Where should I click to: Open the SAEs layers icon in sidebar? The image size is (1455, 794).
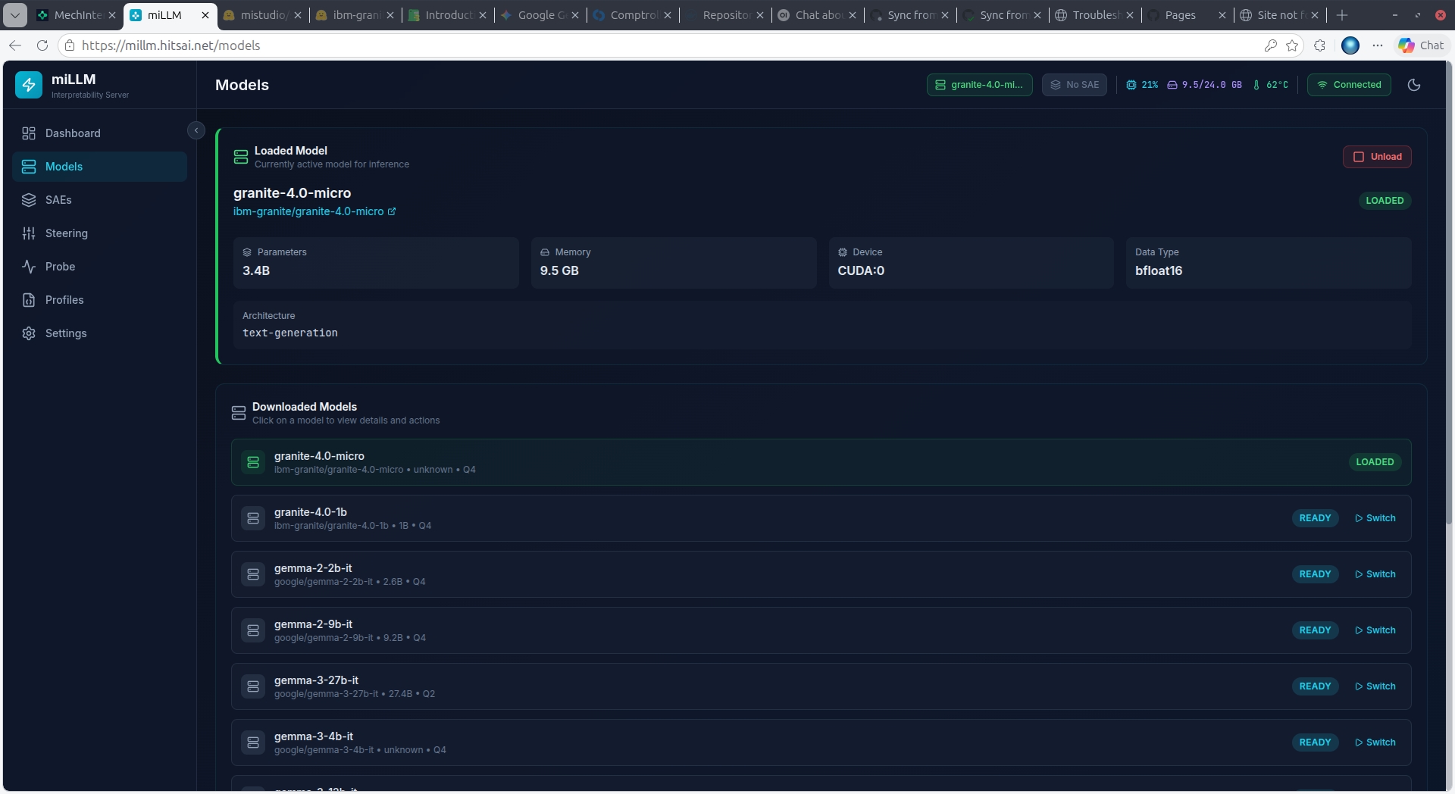29,200
